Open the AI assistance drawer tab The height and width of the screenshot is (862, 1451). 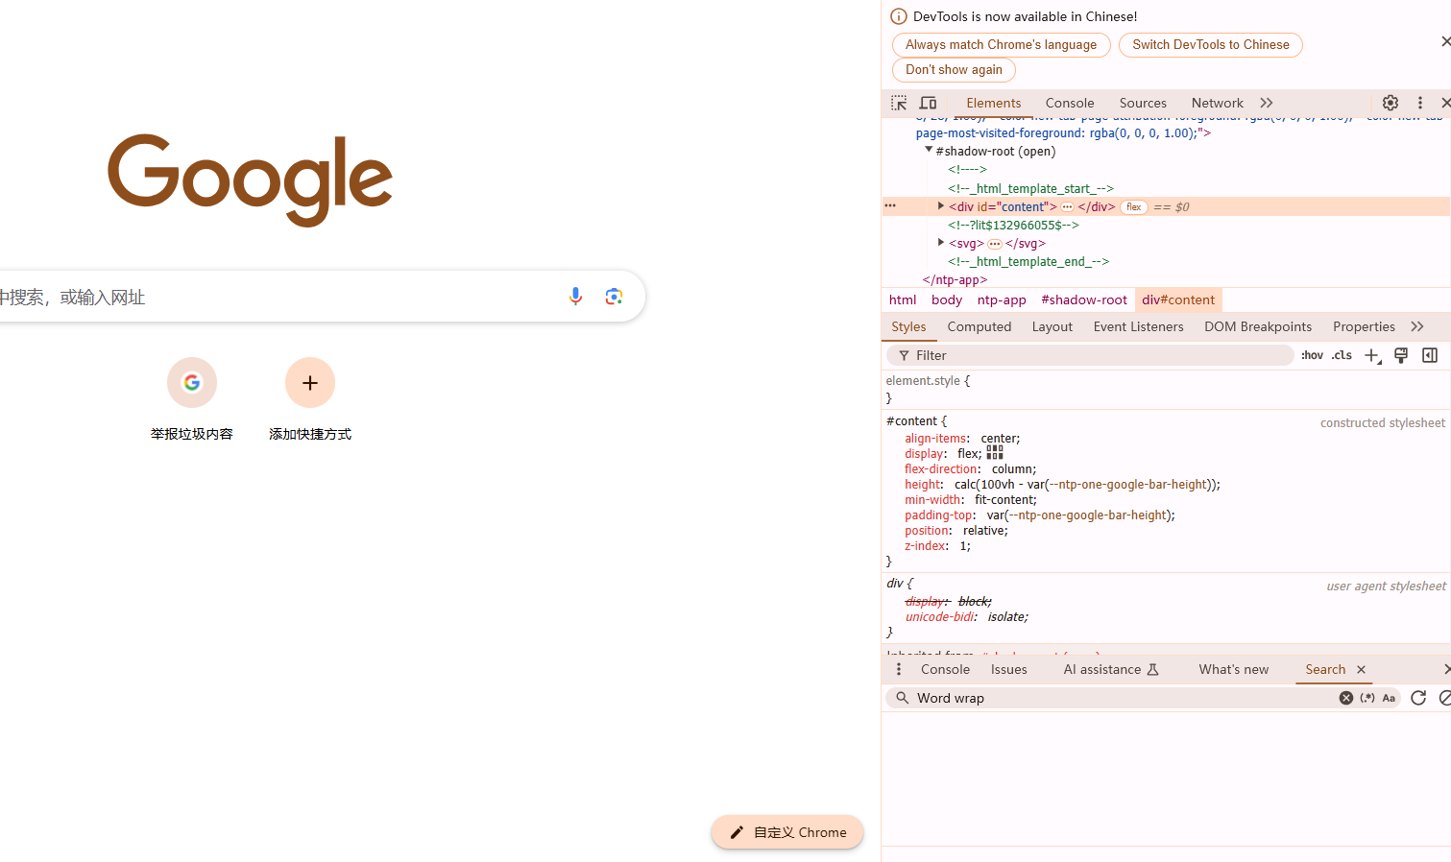click(x=1111, y=669)
